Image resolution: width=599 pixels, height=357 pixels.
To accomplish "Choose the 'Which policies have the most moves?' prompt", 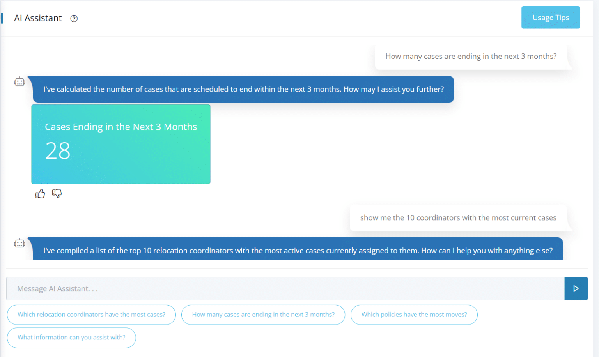I will coord(414,315).
